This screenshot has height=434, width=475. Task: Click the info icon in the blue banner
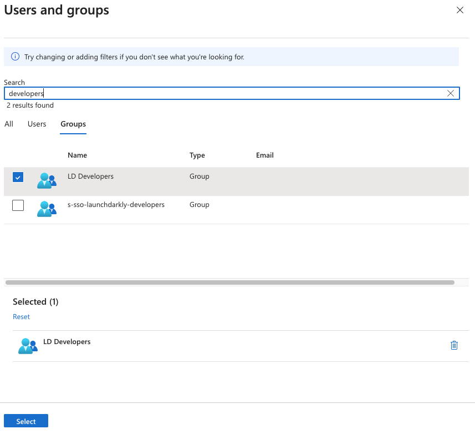(14, 57)
